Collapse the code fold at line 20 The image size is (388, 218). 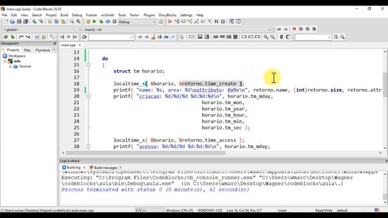88,96
